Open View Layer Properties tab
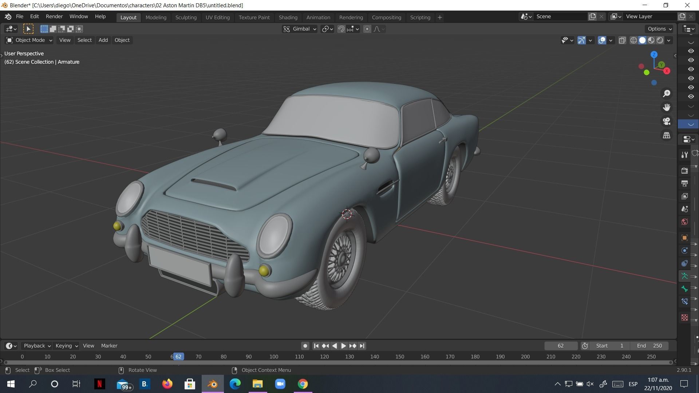The width and height of the screenshot is (699, 393). point(684,196)
